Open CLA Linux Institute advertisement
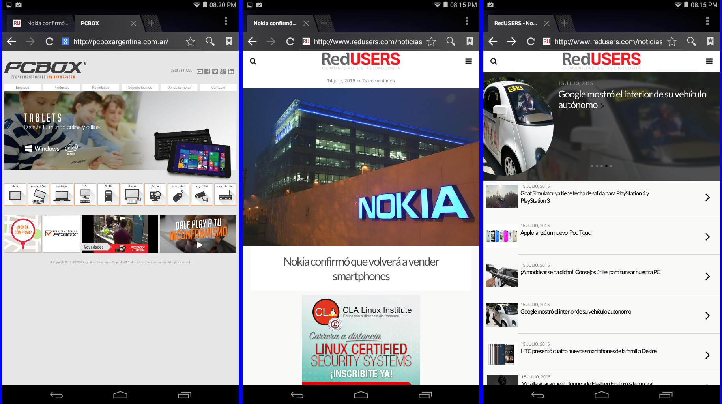 pyautogui.click(x=361, y=340)
